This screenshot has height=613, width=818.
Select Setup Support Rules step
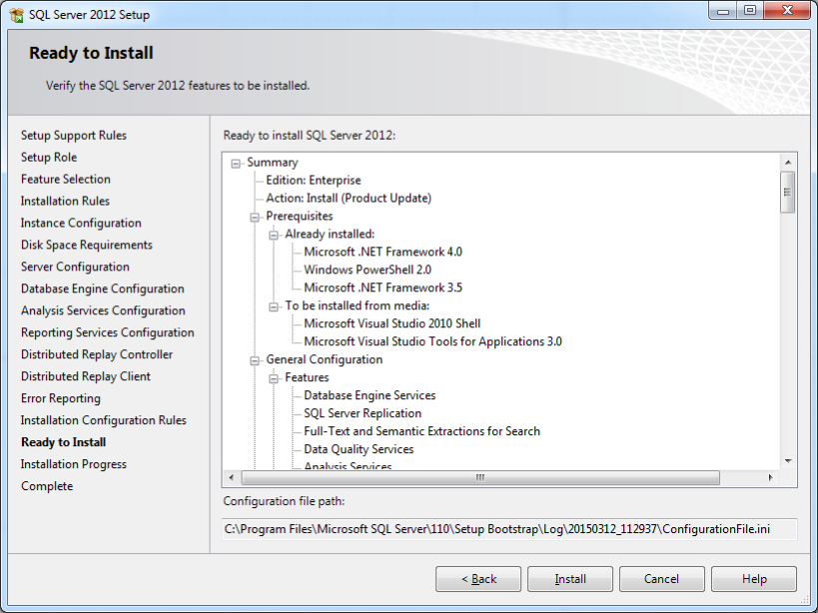coord(74,136)
